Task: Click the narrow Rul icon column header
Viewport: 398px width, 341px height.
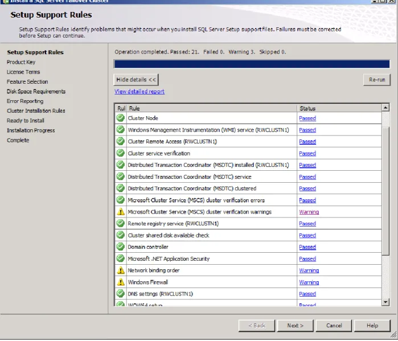Action: (121, 108)
